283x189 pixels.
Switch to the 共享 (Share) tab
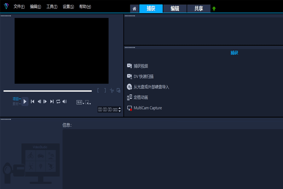click(x=198, y=9)
